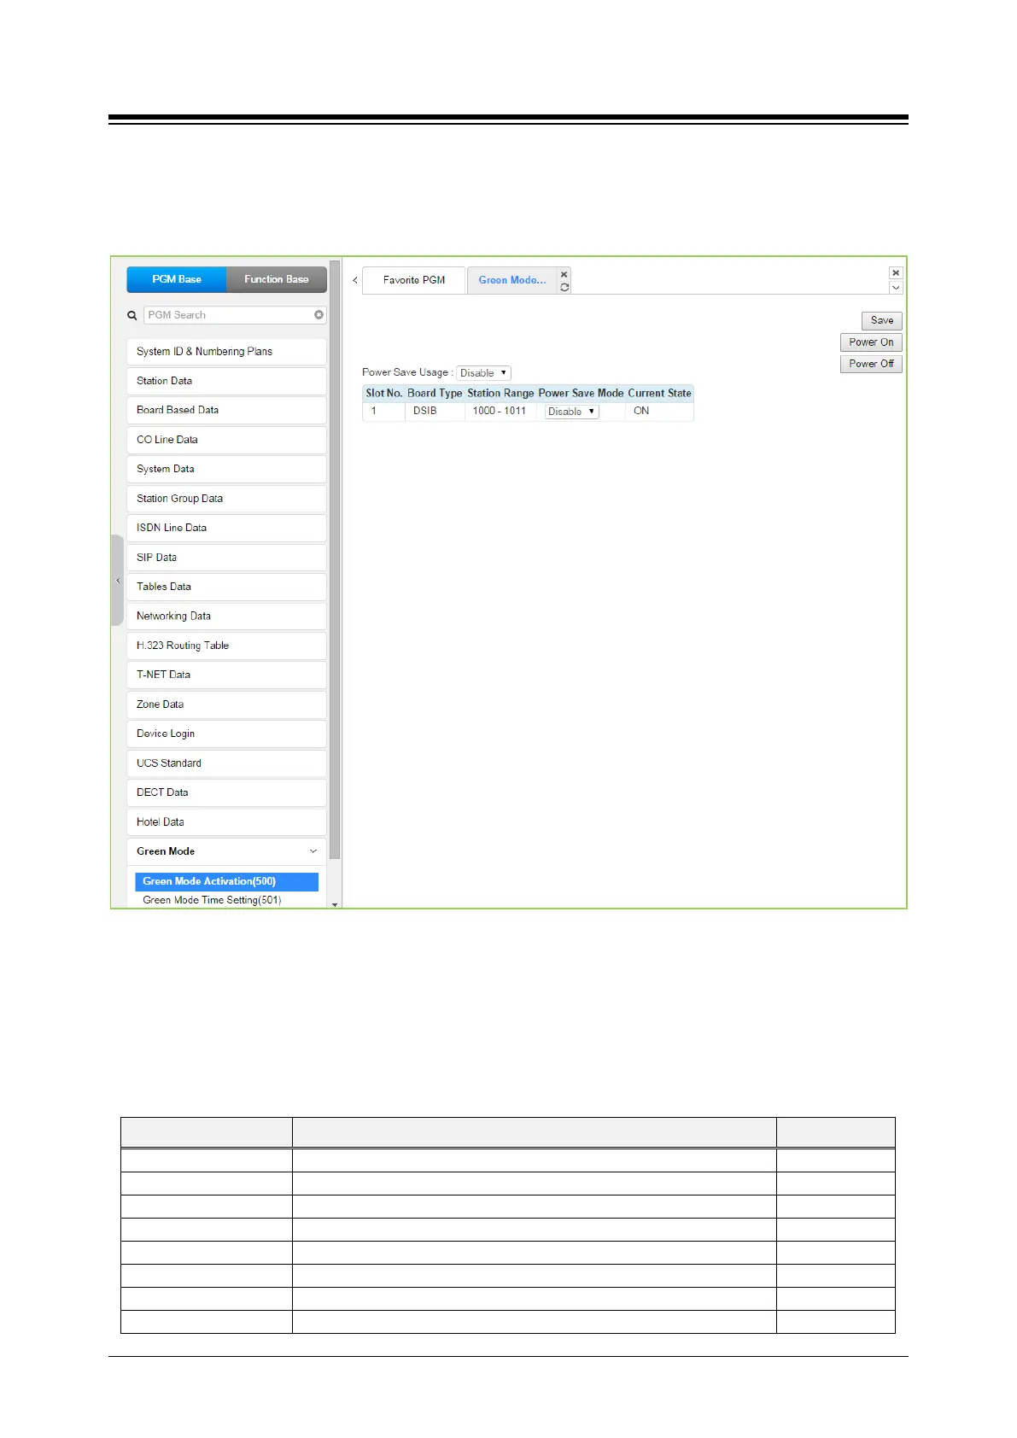Viewport: 1017px width, 1438px height.
Task: Click the PGM Search magnifier icon
Action: coord(132,315)
